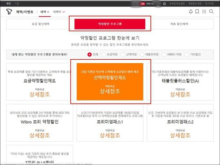Screen dimensions: 220x165
Task: Open the 태블릿플러스할인(A) card
Action: coord(180,82)
